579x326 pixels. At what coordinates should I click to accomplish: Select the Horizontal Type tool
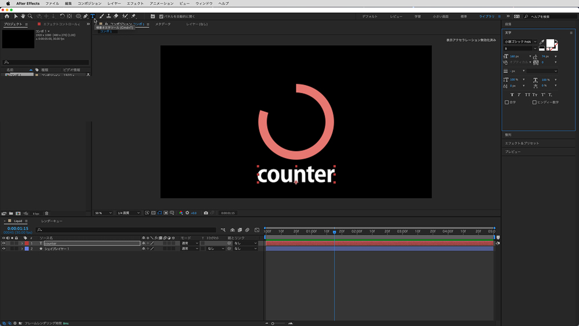coord(92,16)
